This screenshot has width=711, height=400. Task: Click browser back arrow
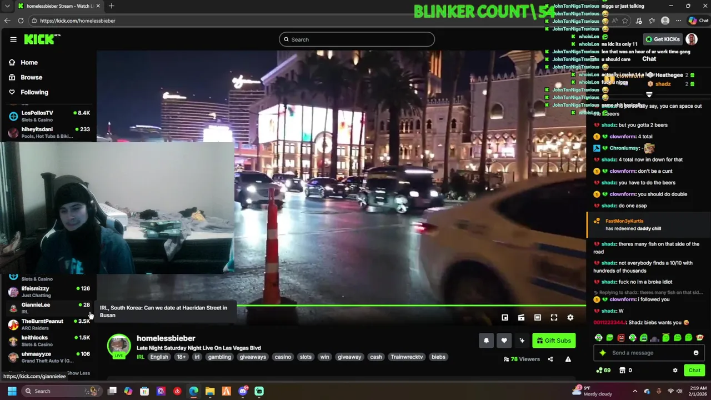pos(7,21)
